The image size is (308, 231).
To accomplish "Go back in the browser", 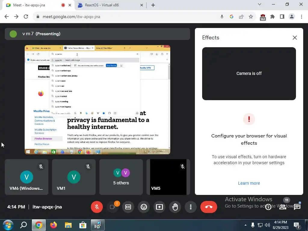I will click(x=7, y=17).
